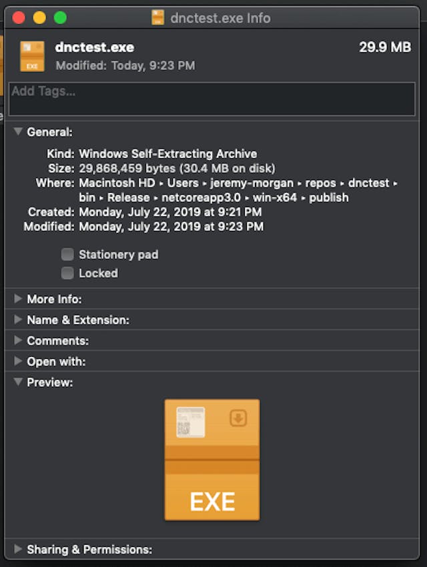Click the Add Tags input field

pyautogui.click(x=212, y=99)
